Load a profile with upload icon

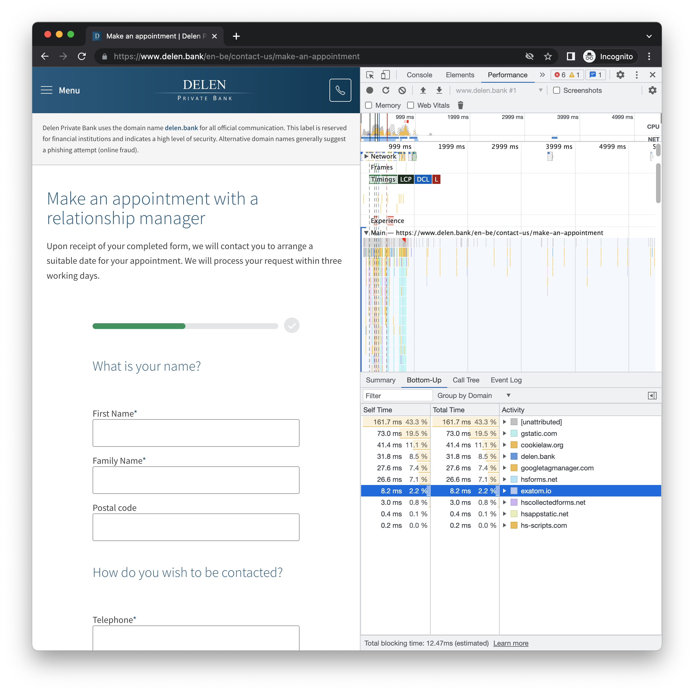[x=423, y=91]
